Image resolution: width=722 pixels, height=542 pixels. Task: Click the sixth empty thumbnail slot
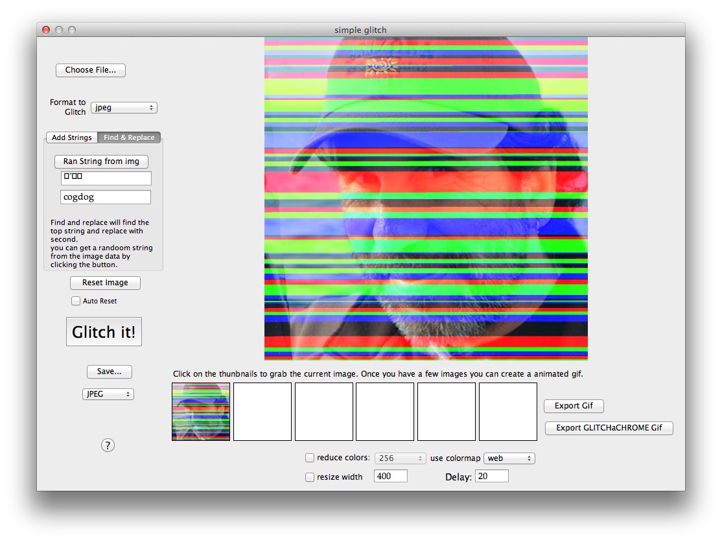pos(508,412)
